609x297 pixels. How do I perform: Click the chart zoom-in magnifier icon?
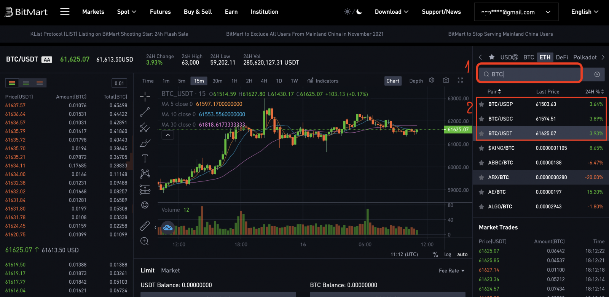(x=145, y=241)
